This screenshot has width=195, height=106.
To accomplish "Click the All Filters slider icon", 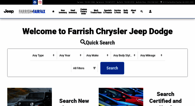I will pyautogui.click(x=94, y=68).
